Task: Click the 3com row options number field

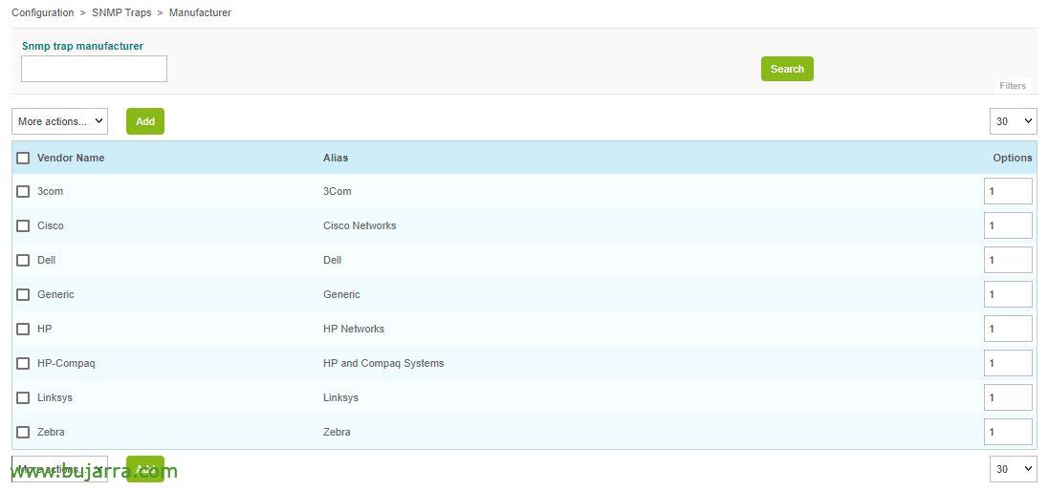Action: [1008, 191]
